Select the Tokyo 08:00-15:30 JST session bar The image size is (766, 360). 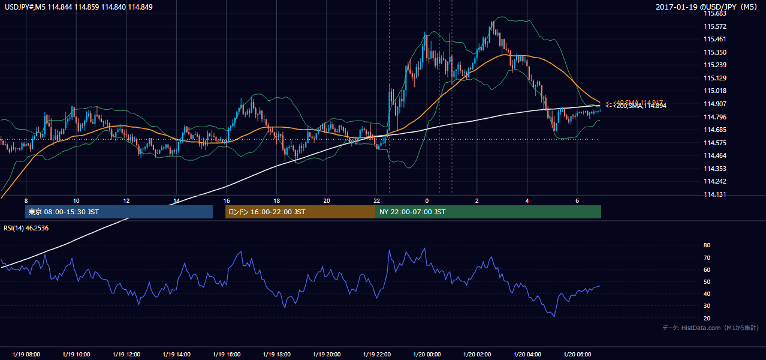[119, 212]
